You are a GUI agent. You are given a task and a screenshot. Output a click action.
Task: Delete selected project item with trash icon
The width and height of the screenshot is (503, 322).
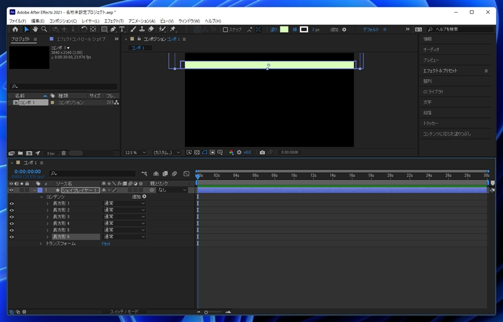64,153
